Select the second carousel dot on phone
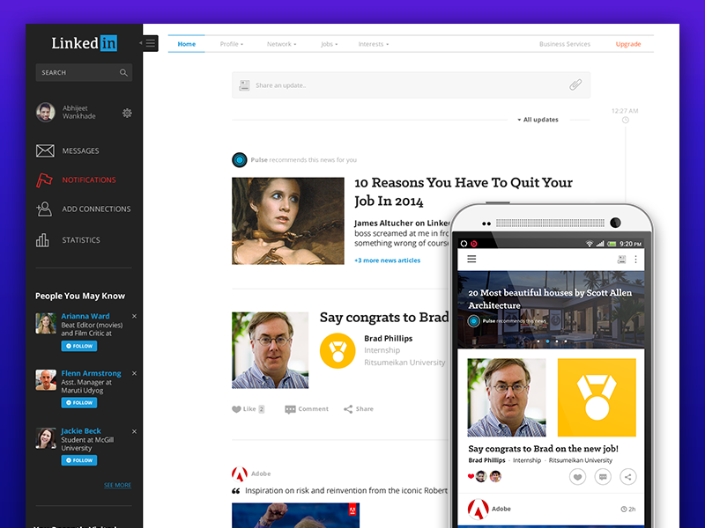This screenshot has height=528, width=705. tap(547, 341)
